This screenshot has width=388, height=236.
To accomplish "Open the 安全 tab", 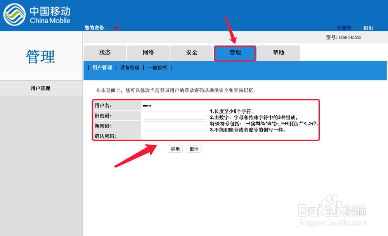I will click(x=192, y=52).
